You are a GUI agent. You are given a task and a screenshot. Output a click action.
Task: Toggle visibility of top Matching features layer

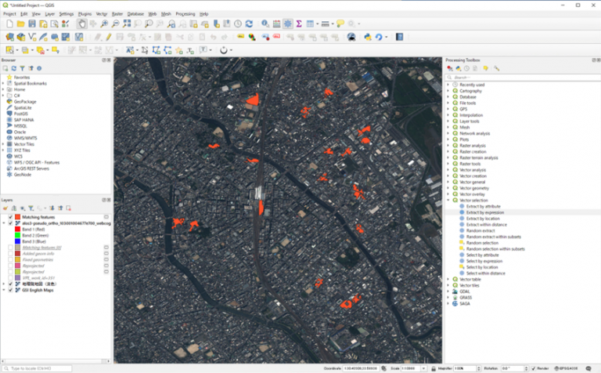coord(11,217)
